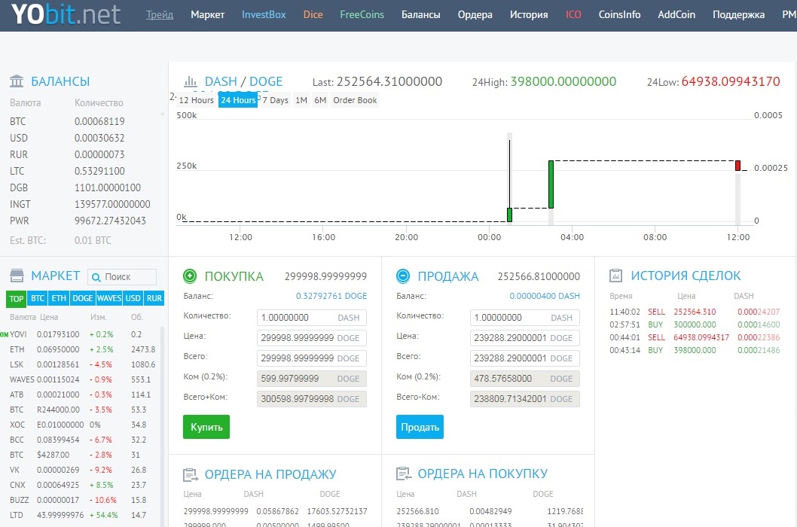Click the 0.00000400 DASH balance link
Viewport: 797px width, 527px height.
[x=545, y=296]
